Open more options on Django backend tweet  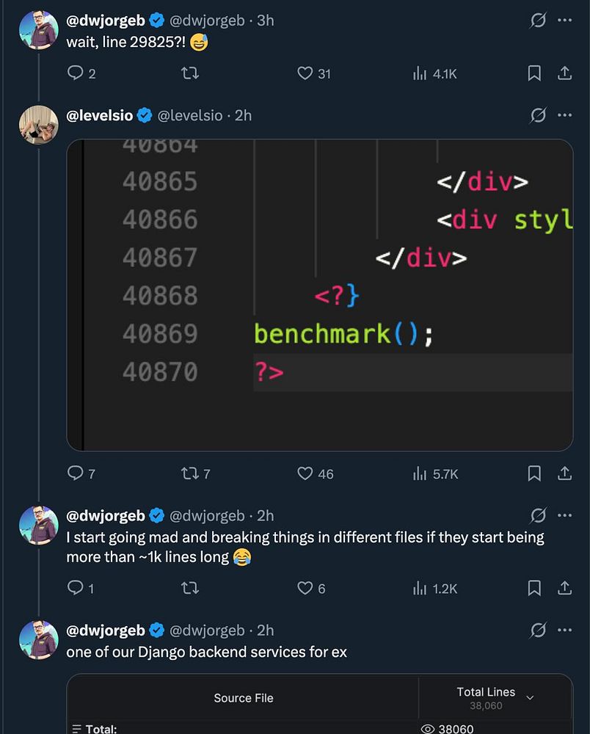tap(564, 631)
